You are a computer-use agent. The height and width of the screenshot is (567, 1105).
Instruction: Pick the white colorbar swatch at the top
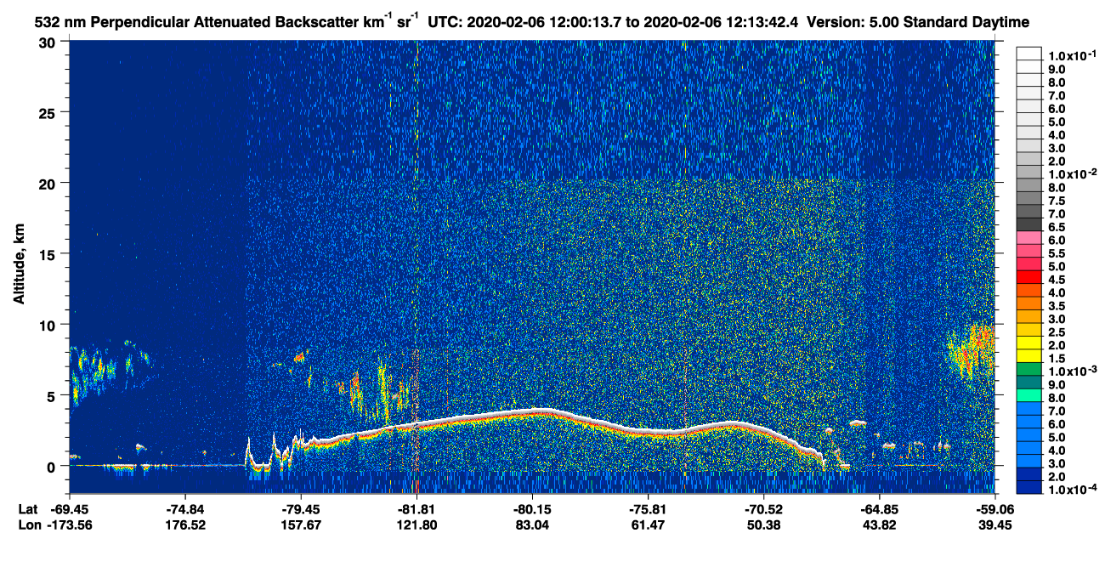pyautogui.click(x=1028, y=53)
